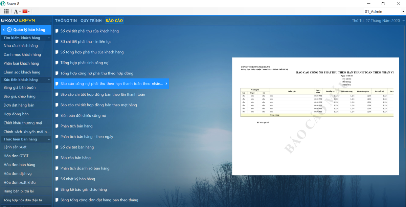Open the grid apps menu icon
The width and height of the screenshot is (406, 207).
coord(6,11)
